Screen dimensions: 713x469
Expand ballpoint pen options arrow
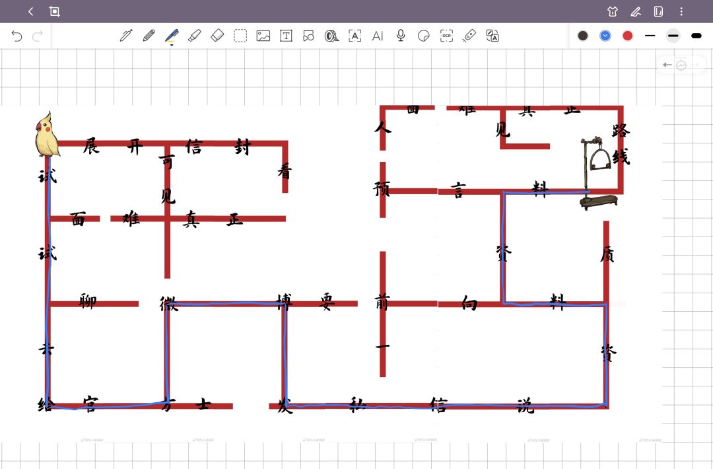pyautogui.click(x=172, y=45)
